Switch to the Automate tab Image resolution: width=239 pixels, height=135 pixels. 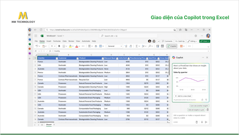pos(86,41)
